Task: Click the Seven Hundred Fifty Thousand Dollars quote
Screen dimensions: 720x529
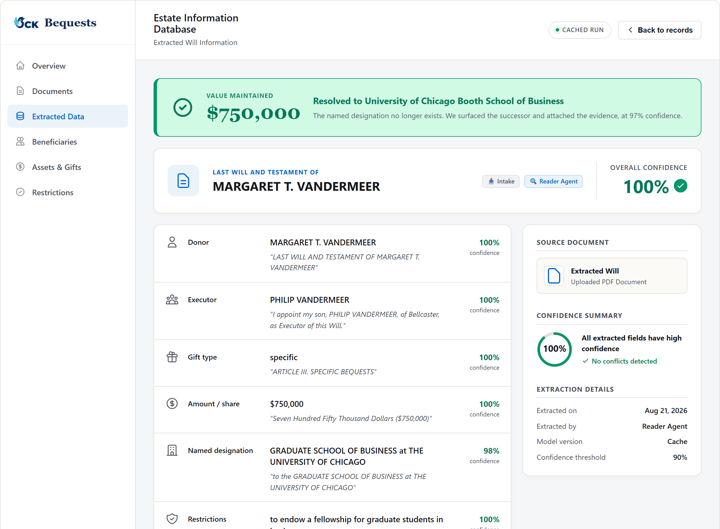Action: coord(351,418)
